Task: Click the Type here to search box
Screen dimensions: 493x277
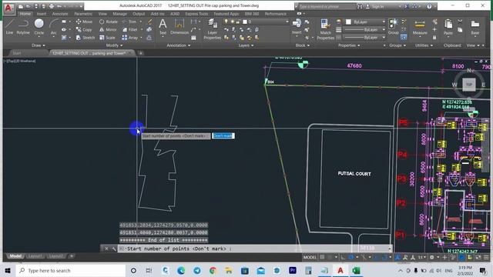Action: click(x=70, y=270)
